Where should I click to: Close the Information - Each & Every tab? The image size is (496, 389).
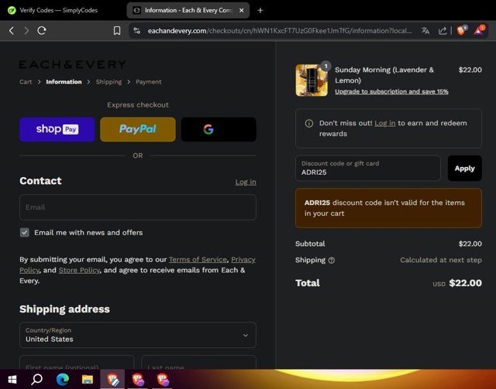(x=241, y=10)
